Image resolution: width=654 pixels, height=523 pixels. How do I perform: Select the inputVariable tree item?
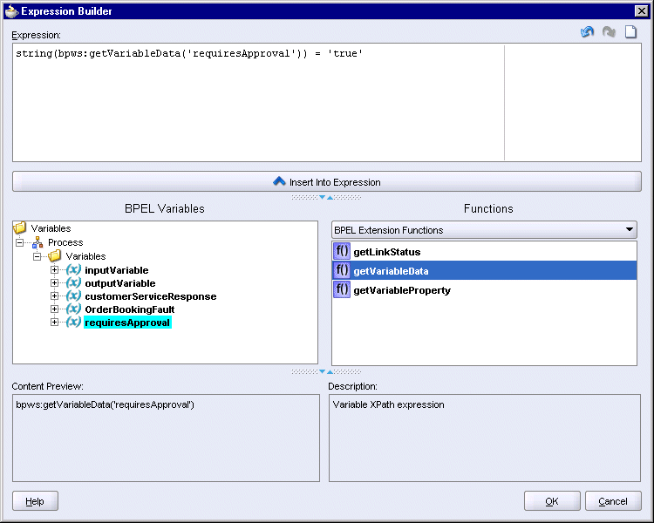click(116, 270)
